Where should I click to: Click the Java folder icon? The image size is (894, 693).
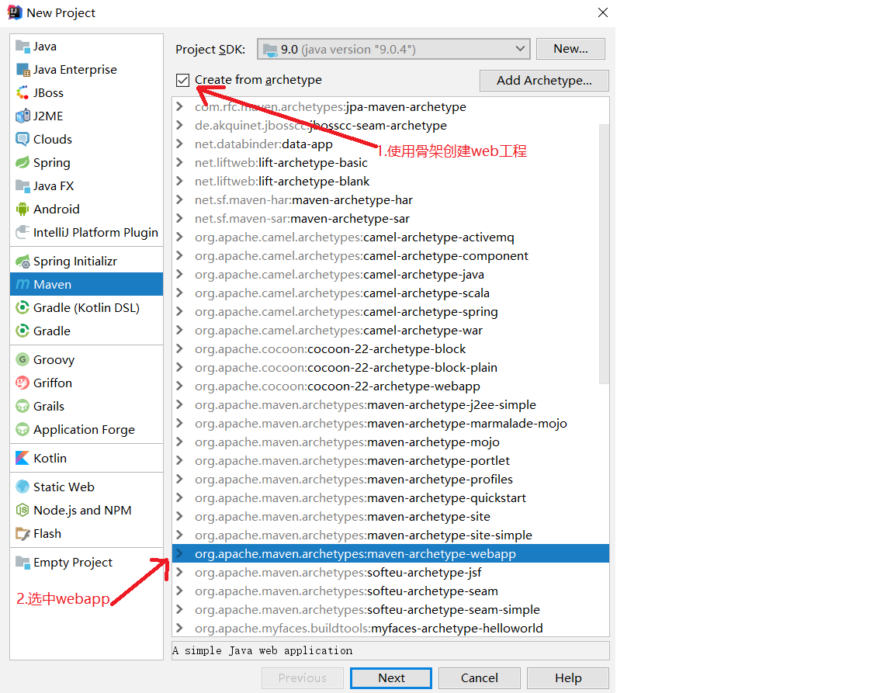[x=23, y=47]
